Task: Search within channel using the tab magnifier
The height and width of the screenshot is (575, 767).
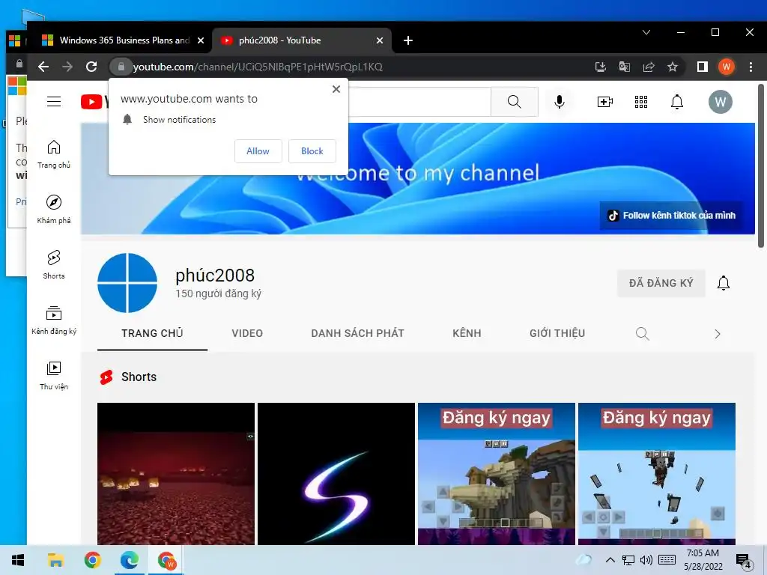Action: point(642,333)
